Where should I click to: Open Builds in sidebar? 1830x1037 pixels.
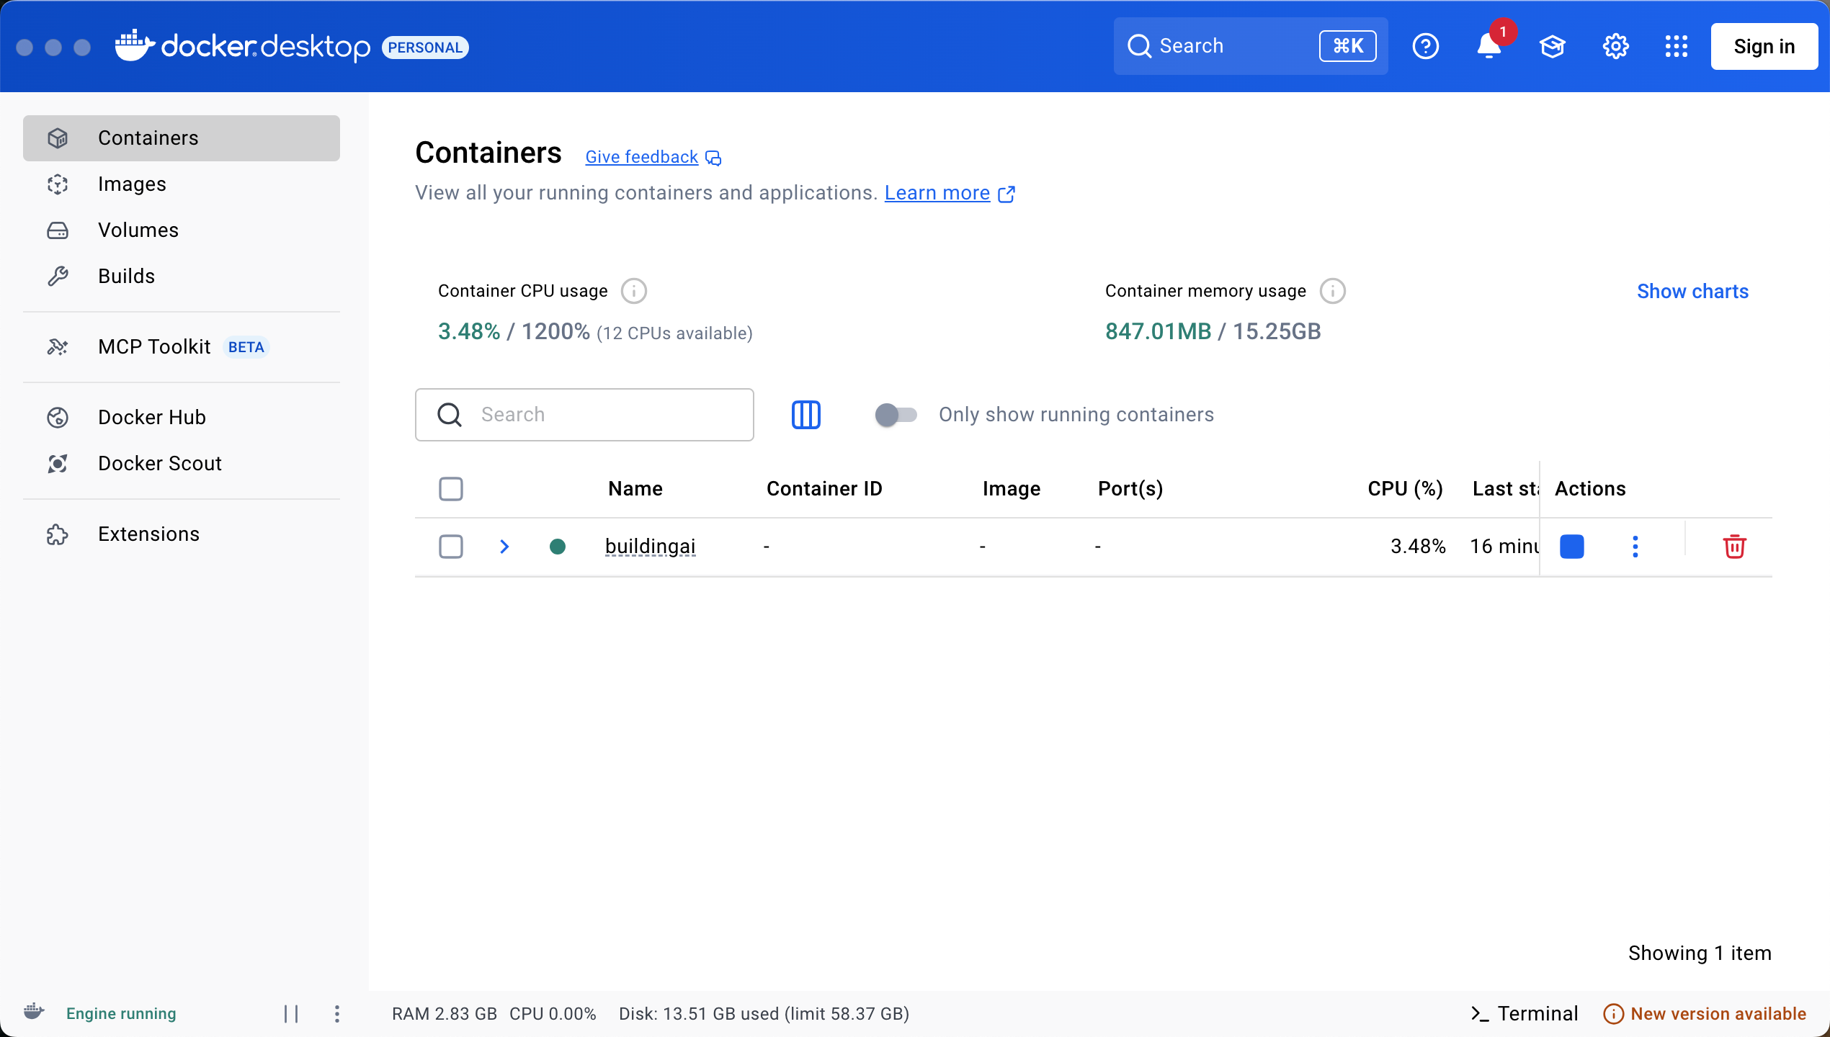182,277
